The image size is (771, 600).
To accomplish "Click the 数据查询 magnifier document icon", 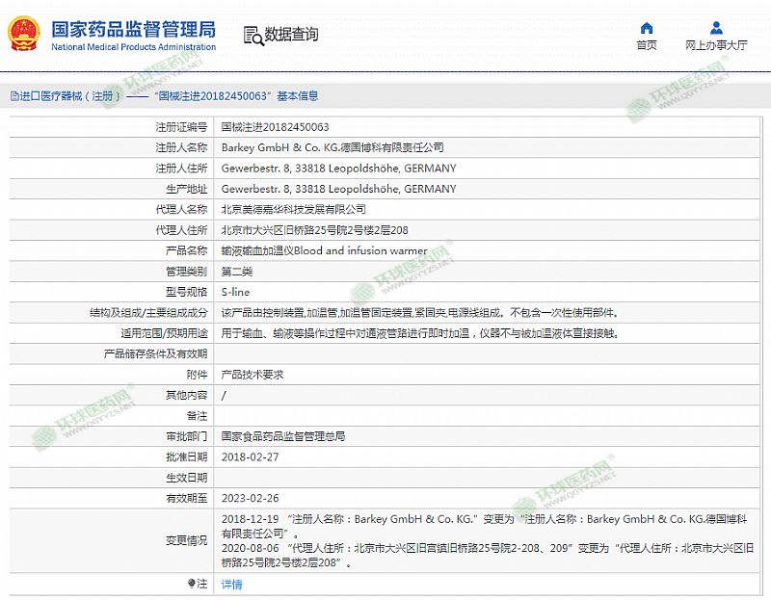I will (253, 36).
